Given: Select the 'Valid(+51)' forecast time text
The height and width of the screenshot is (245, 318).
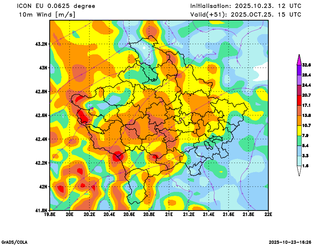Looking at the screenshot, I should [x=246, y=15].
